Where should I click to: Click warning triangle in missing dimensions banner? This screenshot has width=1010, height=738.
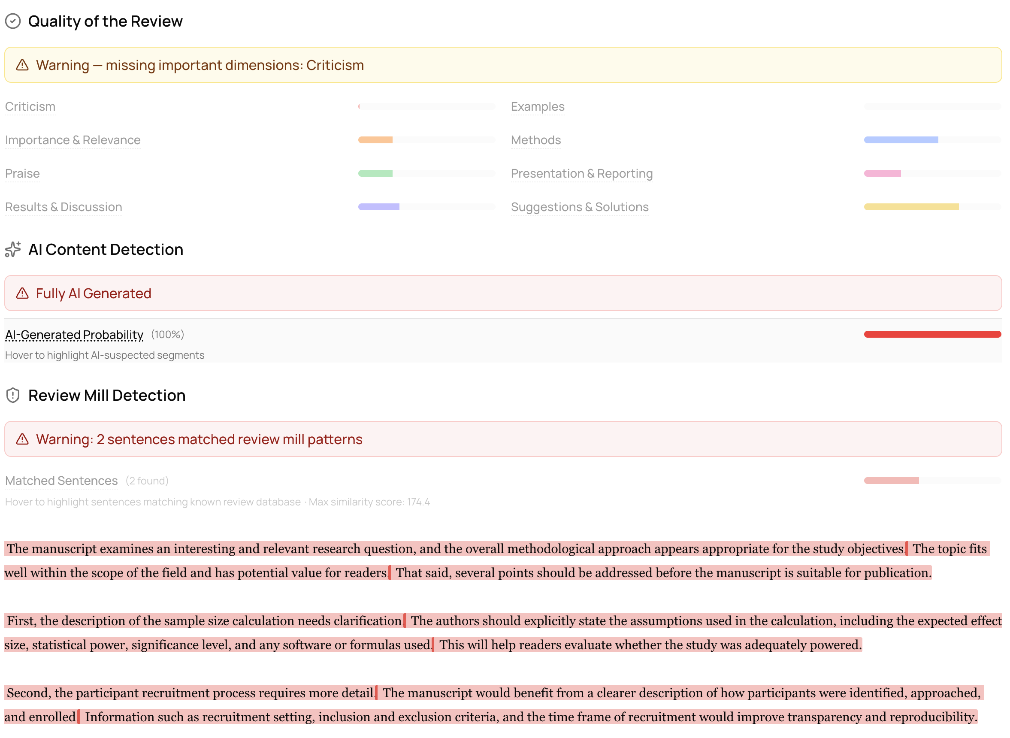pyautogui.click(x=22, y=65)
